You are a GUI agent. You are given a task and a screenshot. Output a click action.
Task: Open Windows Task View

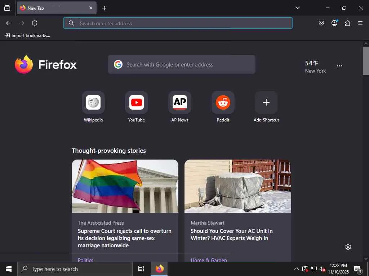(x=141, y=269)
